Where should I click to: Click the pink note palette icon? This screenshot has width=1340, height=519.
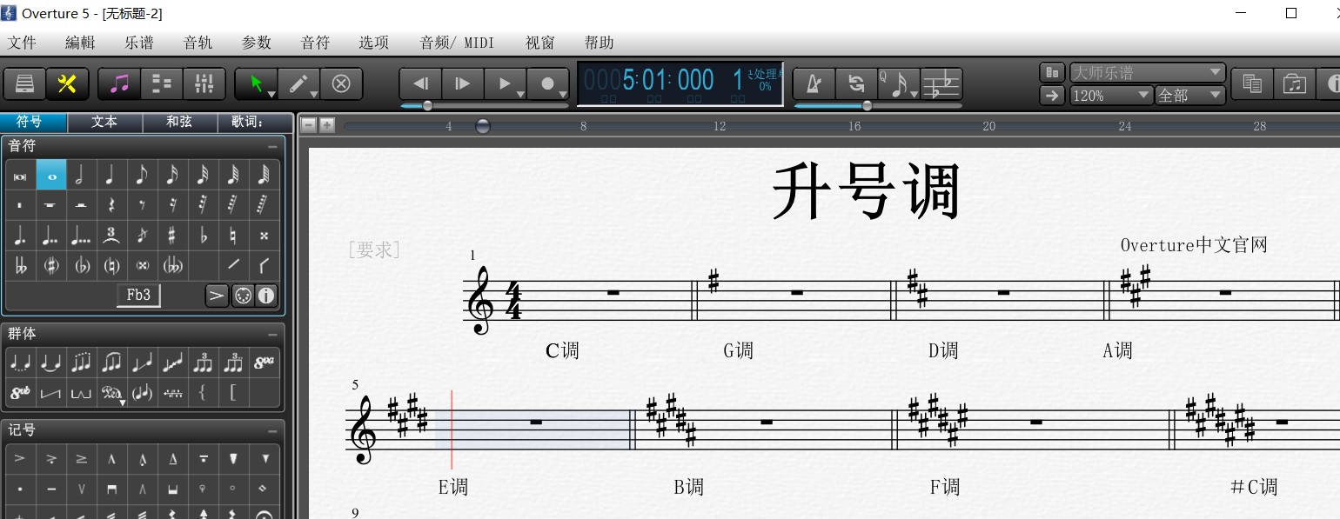(117, 83)
